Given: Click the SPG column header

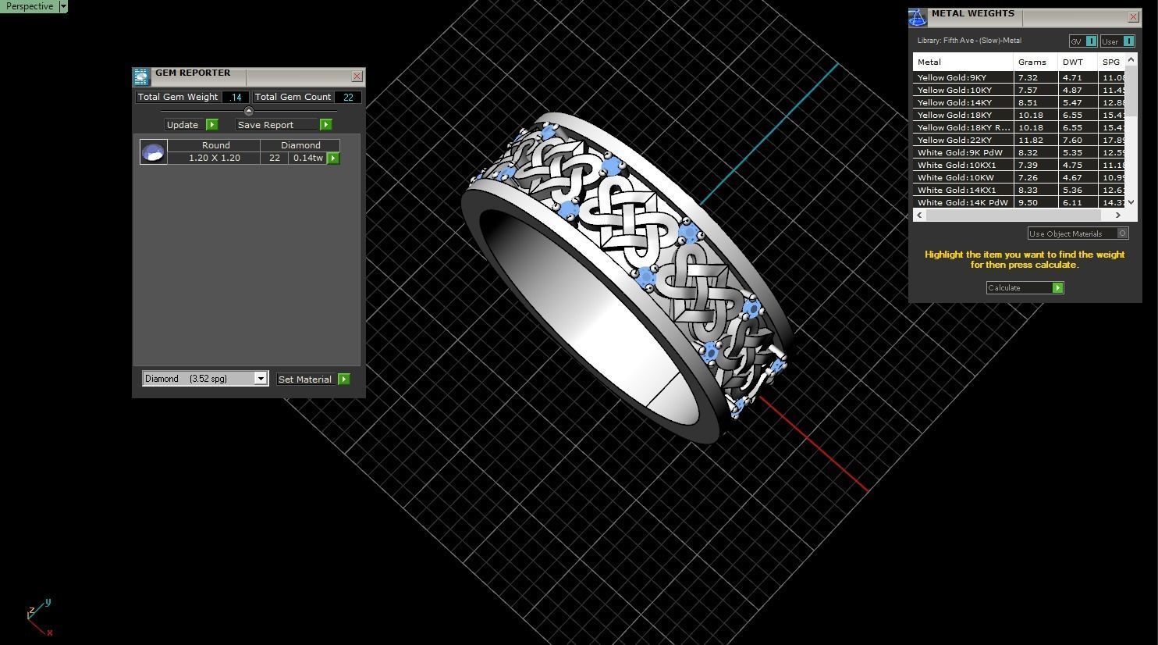Looking at the screenshot, I should pos(1111,62).
